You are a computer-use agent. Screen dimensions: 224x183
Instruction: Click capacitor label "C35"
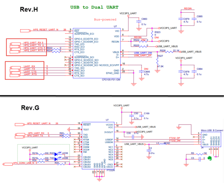tap(128, 133)
